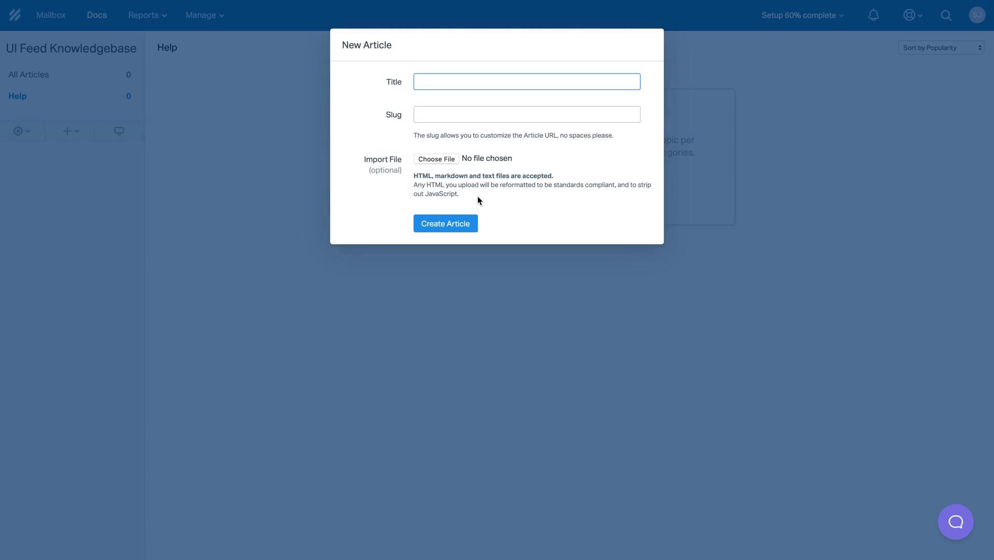Select All Articles in sidebar
This screenshot has width=994, height=560.
tap(28, 75)
